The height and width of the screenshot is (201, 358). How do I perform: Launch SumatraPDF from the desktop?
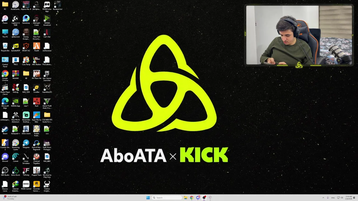16,47
